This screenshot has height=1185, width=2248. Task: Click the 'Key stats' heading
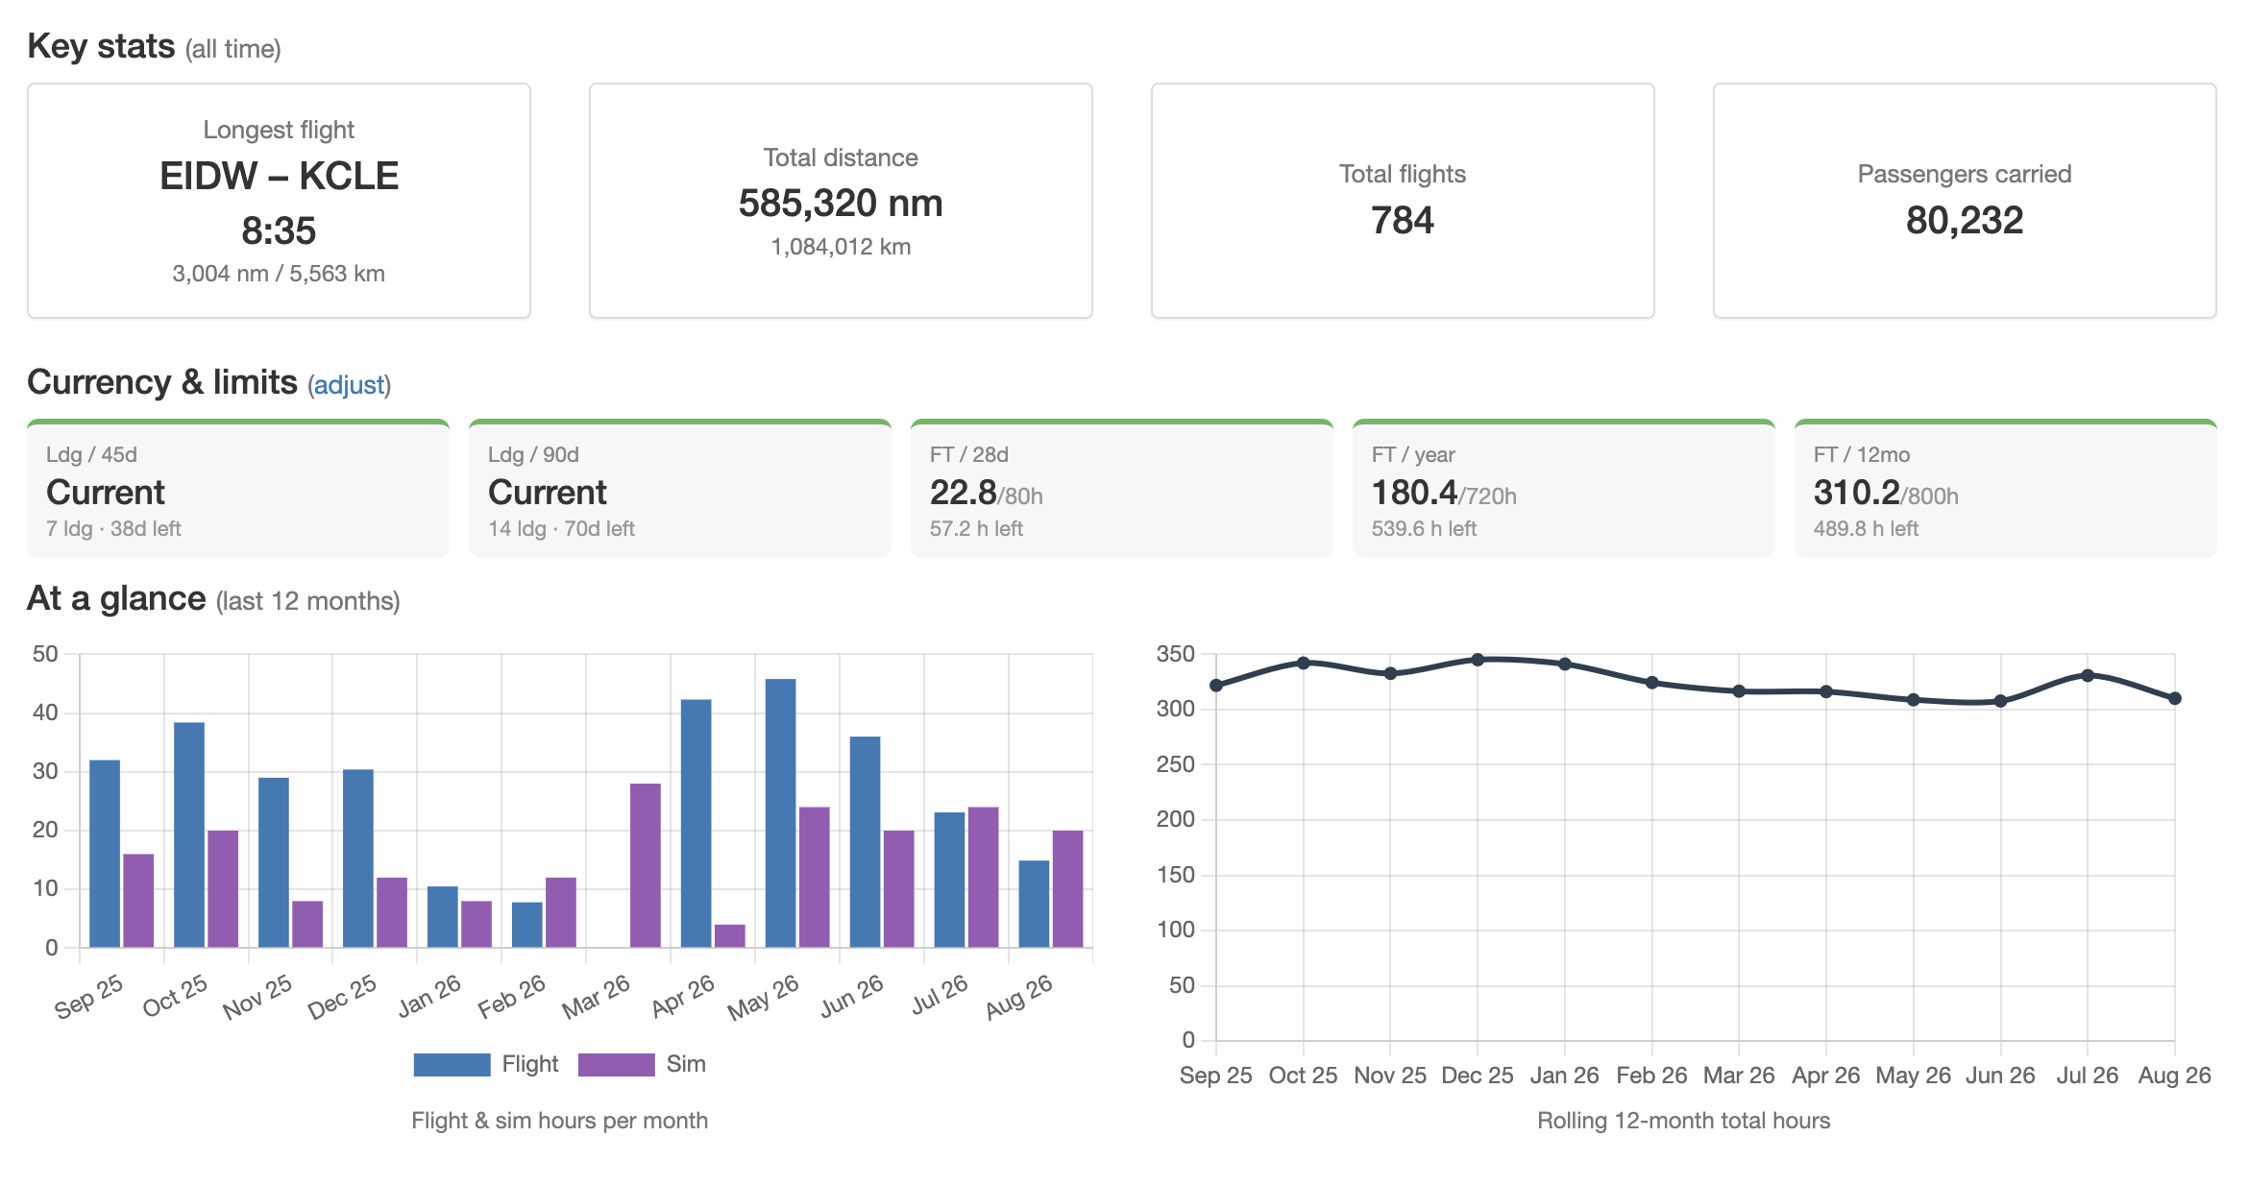point(101,46)
